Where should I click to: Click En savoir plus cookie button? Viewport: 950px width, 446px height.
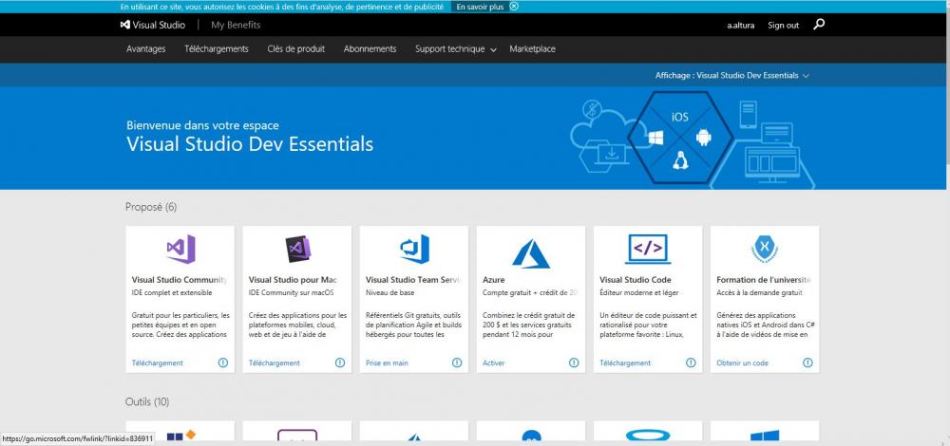click(480, 6)
